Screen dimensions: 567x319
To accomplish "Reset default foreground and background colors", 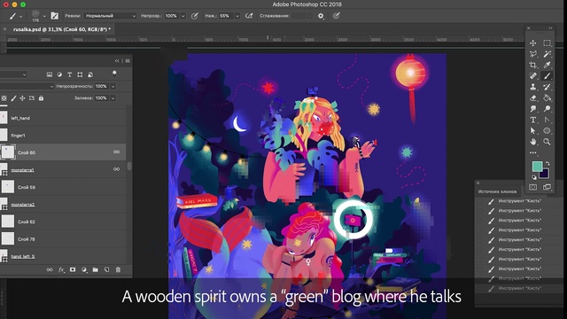I will click(x=534, y=177).
